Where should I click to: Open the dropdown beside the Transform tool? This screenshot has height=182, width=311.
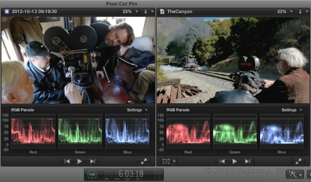(x=174, y=161)
